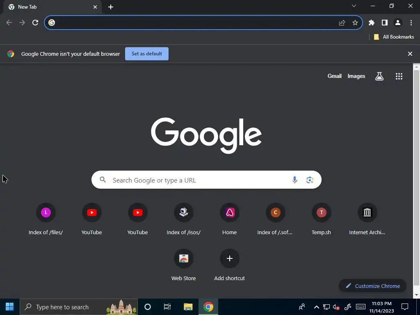Click the forward navigation arrow
420x315 pixels.
click(22, 23)
